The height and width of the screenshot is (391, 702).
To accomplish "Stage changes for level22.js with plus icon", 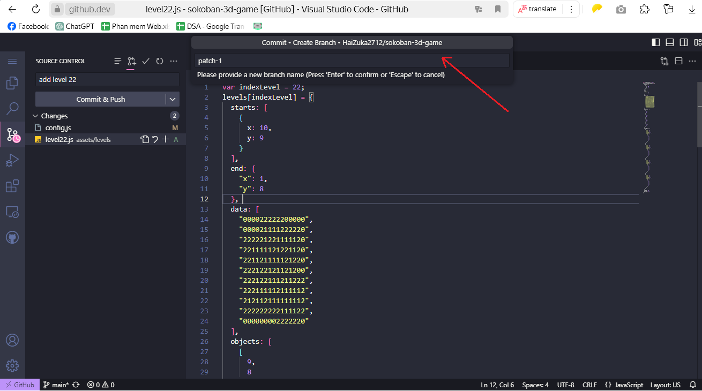I will coord(166,139).
